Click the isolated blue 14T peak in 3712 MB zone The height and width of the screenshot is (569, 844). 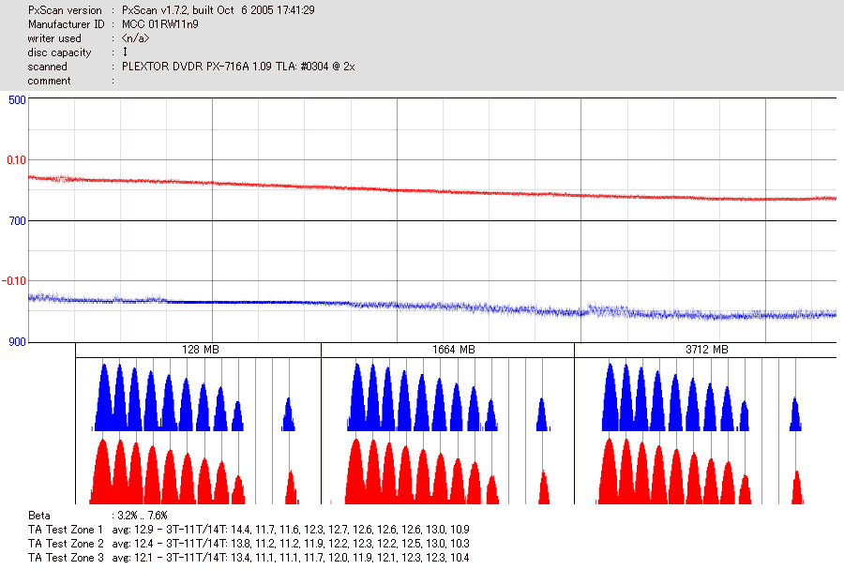795,414
